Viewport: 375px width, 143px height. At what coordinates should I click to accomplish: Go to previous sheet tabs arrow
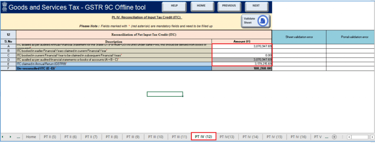(3, 137)
